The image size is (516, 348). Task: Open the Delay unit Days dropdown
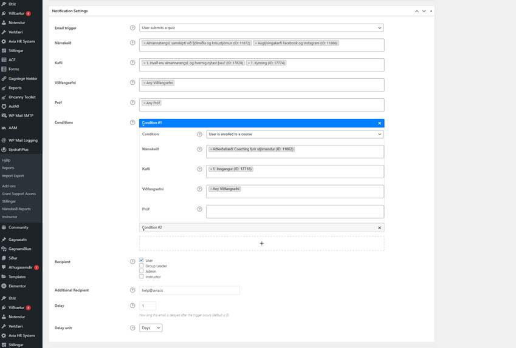151,328
